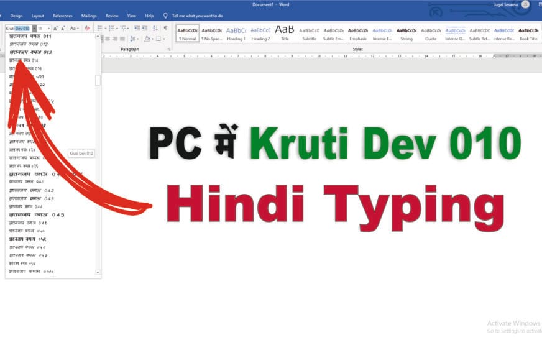Open the font name dropdown arrow

(x=34, y=29)
